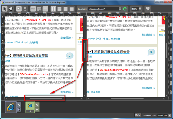This screenshot has height=119, width=173.
Task: Click lower 繼續閱讀 link in right pane
Action: click(148, 88)
